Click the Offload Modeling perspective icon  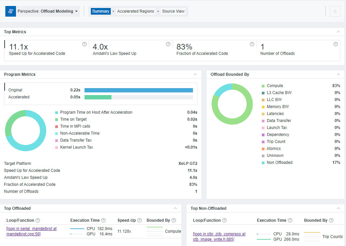click(x=11, y=11)
